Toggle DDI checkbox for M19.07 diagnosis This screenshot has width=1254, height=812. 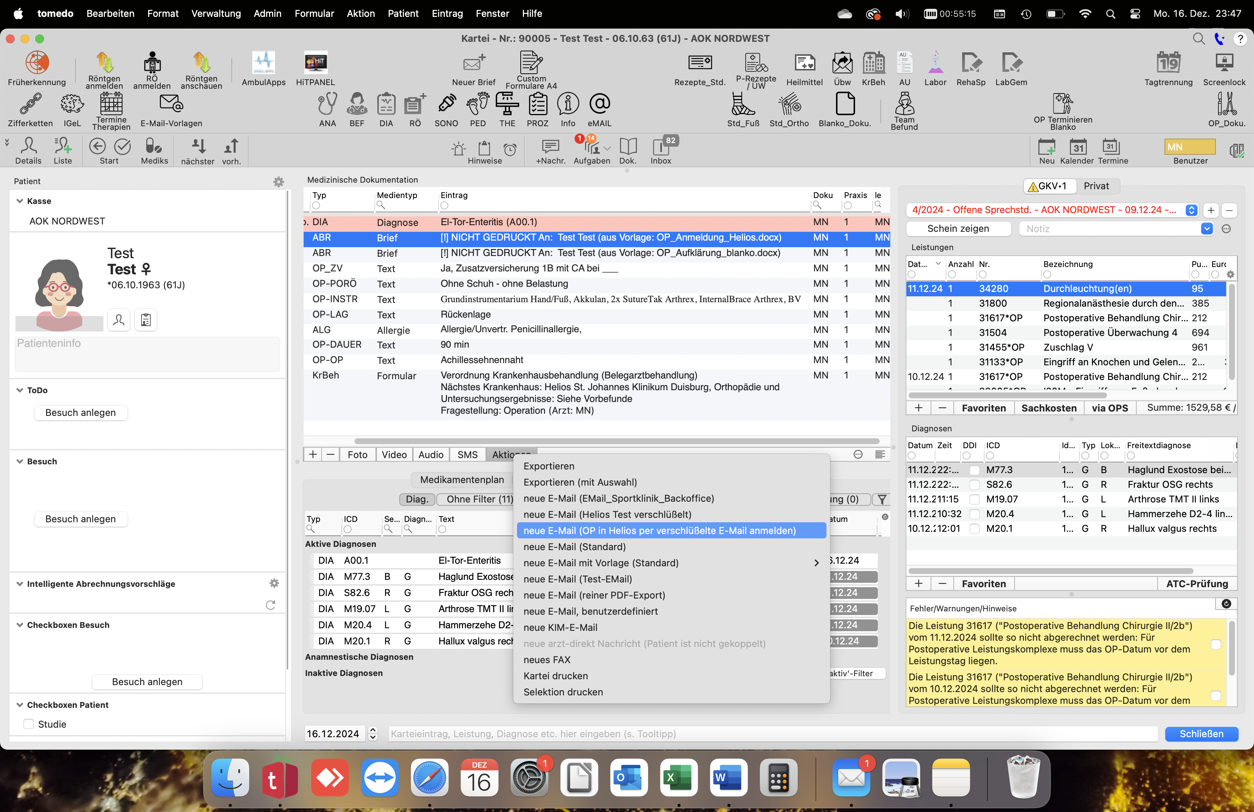pos(975,500)
